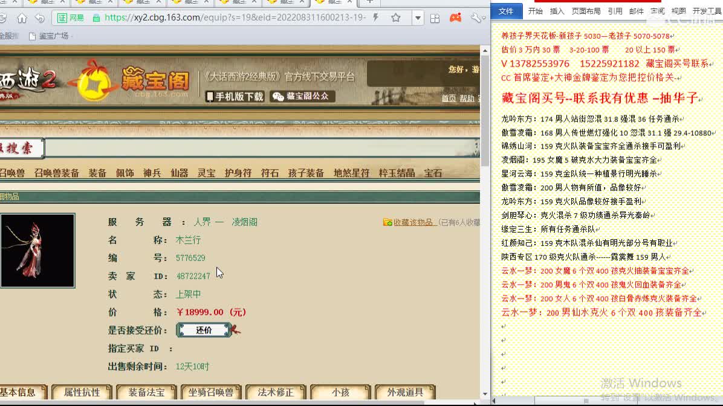Open the wrench tools icon
Viewport: 723px width, 406px height.
click(x=475, y=18)
